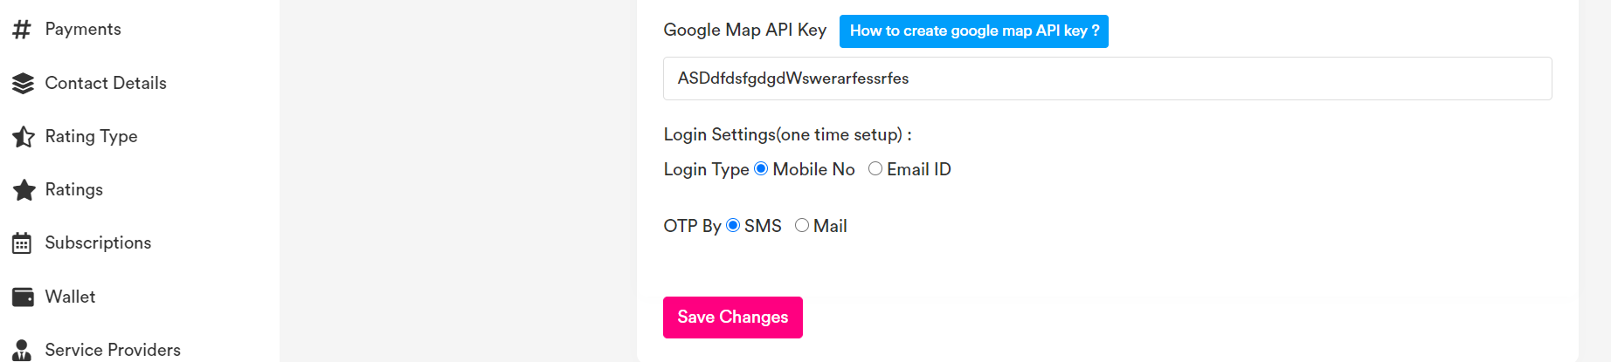Select Email ID login type

pos(875,169)
